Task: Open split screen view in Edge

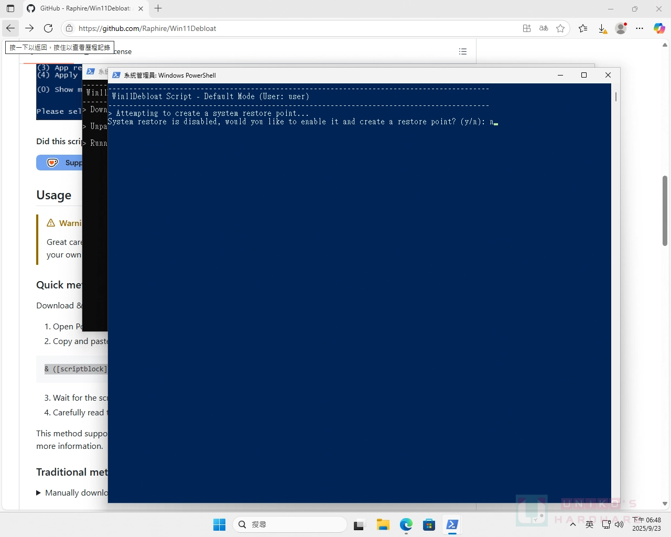Action: click(x=527, y=28)
